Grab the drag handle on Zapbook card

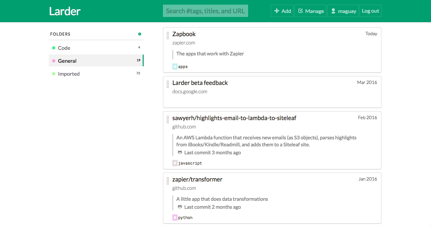click(x=168, y=36)
